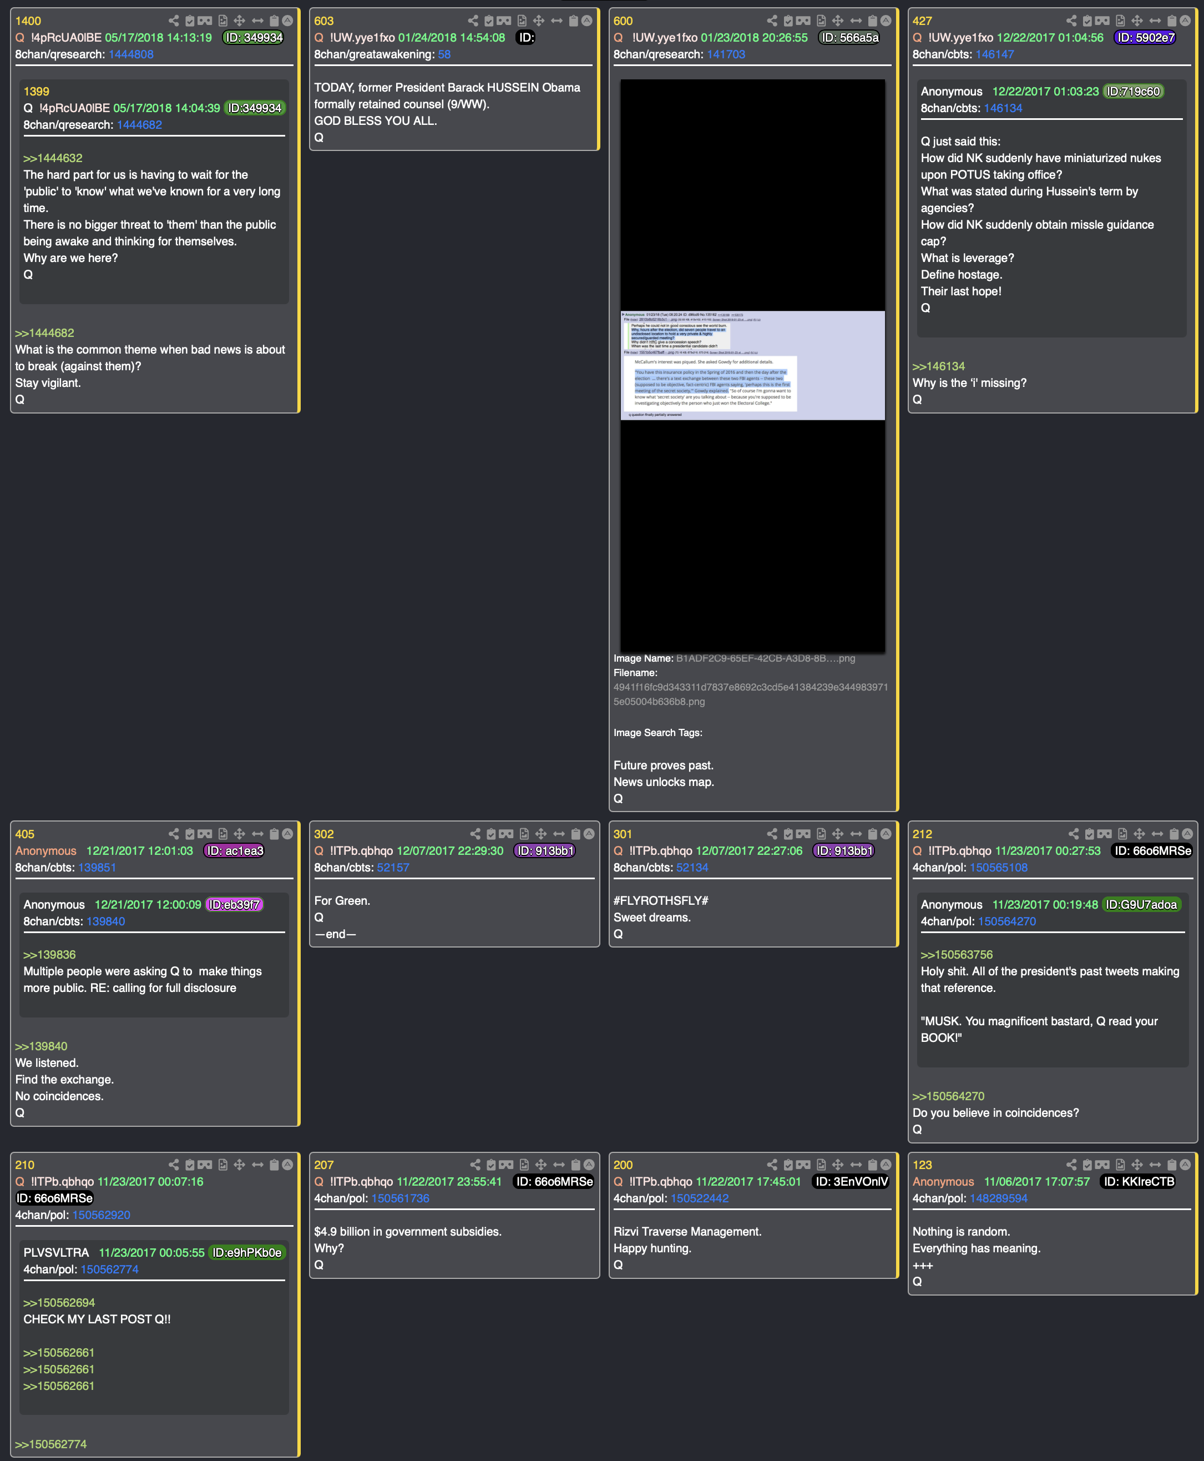Follow the >>139836 reply reference
This screenshot has height=1461, width=1204.
pyautogui.click(x=49, y=955)
